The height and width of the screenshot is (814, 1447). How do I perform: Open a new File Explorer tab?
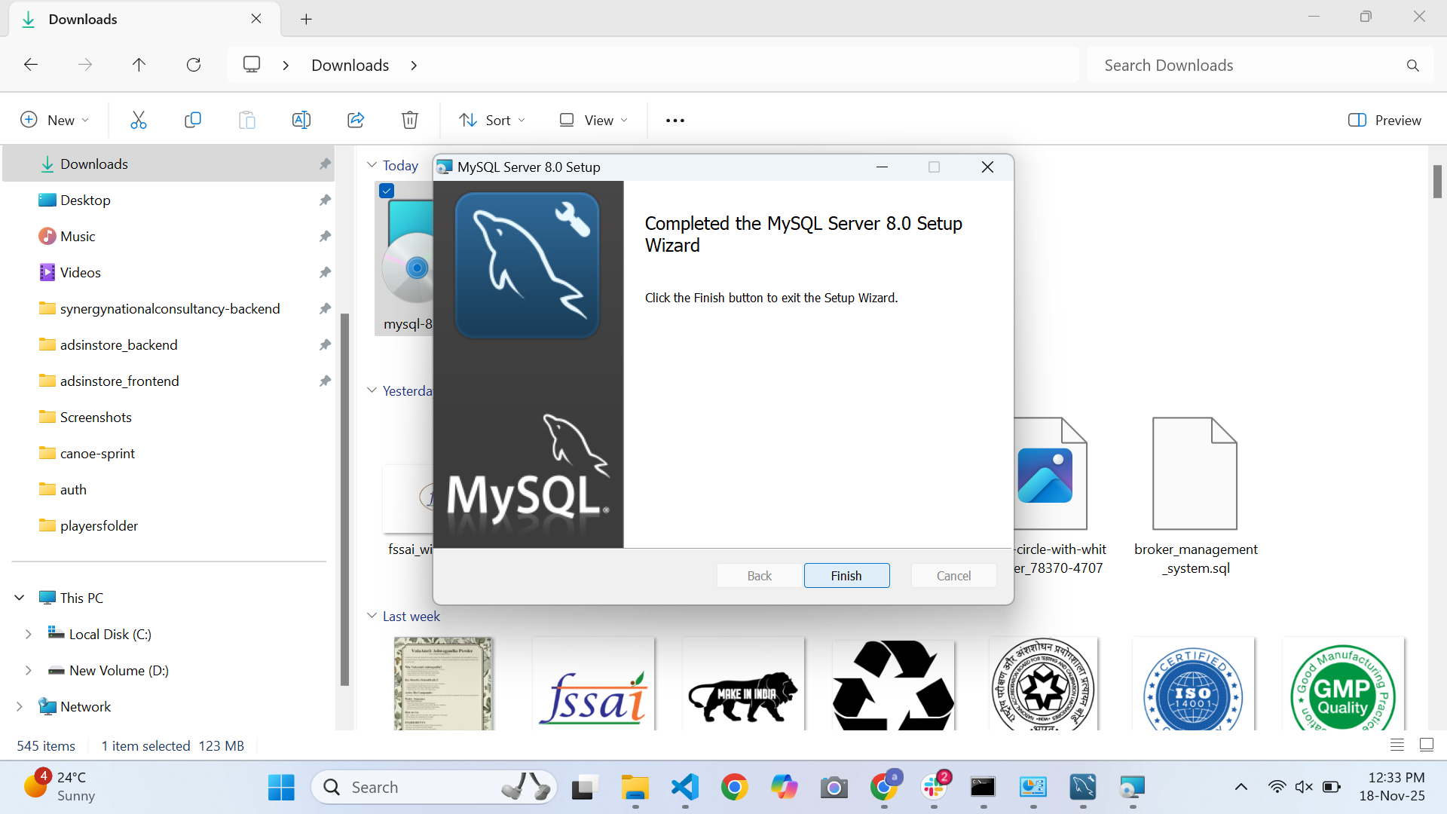pyautogui.click(x=306, y=19)
